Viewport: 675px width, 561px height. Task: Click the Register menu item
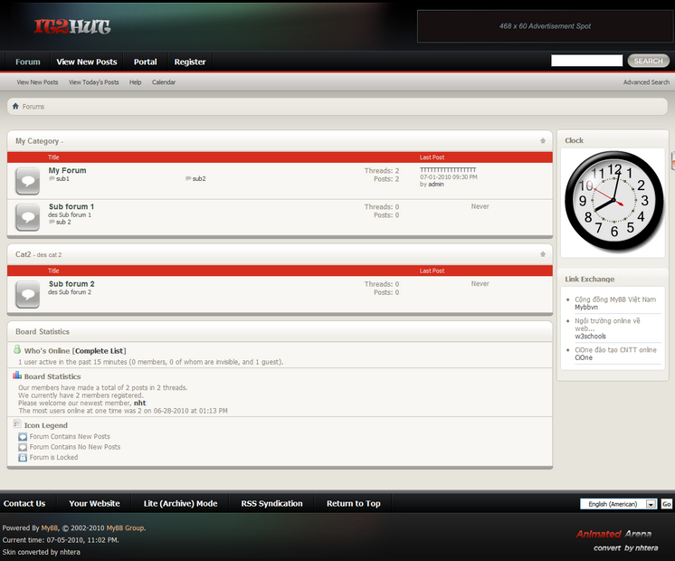coord(190,62)
